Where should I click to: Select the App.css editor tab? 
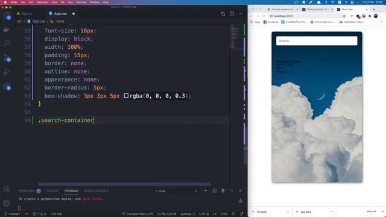pyautogui.click(x=60, y=14)
